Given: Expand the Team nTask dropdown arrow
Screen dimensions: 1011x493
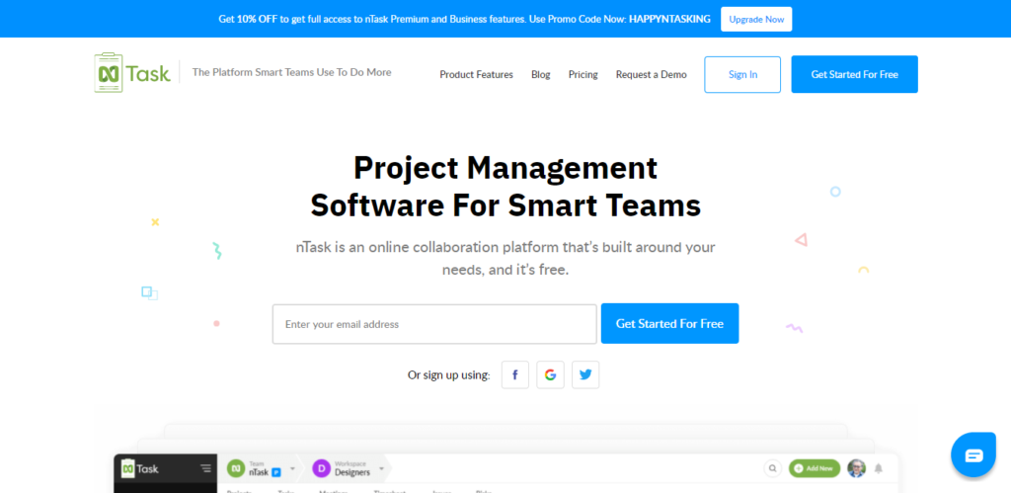Looking at the screenshot, I should [x=292, y=468].
